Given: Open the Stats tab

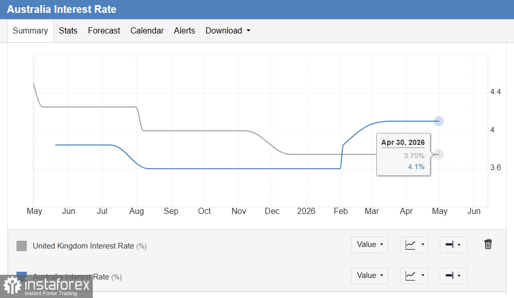Looking at the screenshot, I should point(68,31).
